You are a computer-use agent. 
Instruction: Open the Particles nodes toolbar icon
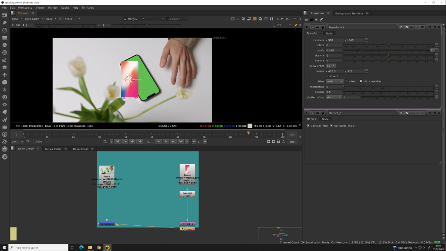pyautogui.click(x=4, y=90)
